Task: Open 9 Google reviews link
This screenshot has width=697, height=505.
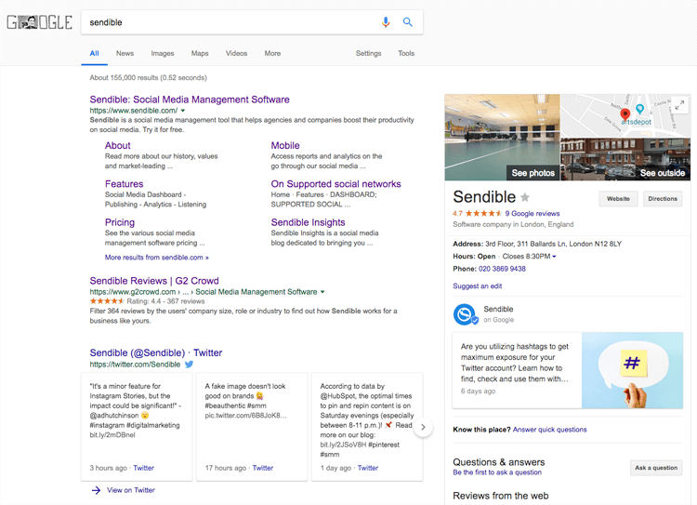Action: pos(533,214)
